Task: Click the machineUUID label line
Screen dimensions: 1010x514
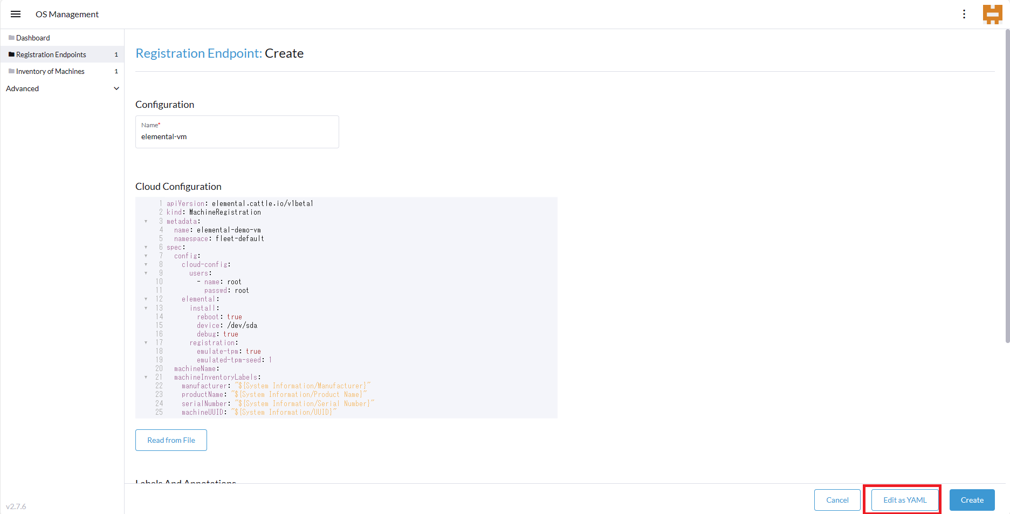Action: 259,412
